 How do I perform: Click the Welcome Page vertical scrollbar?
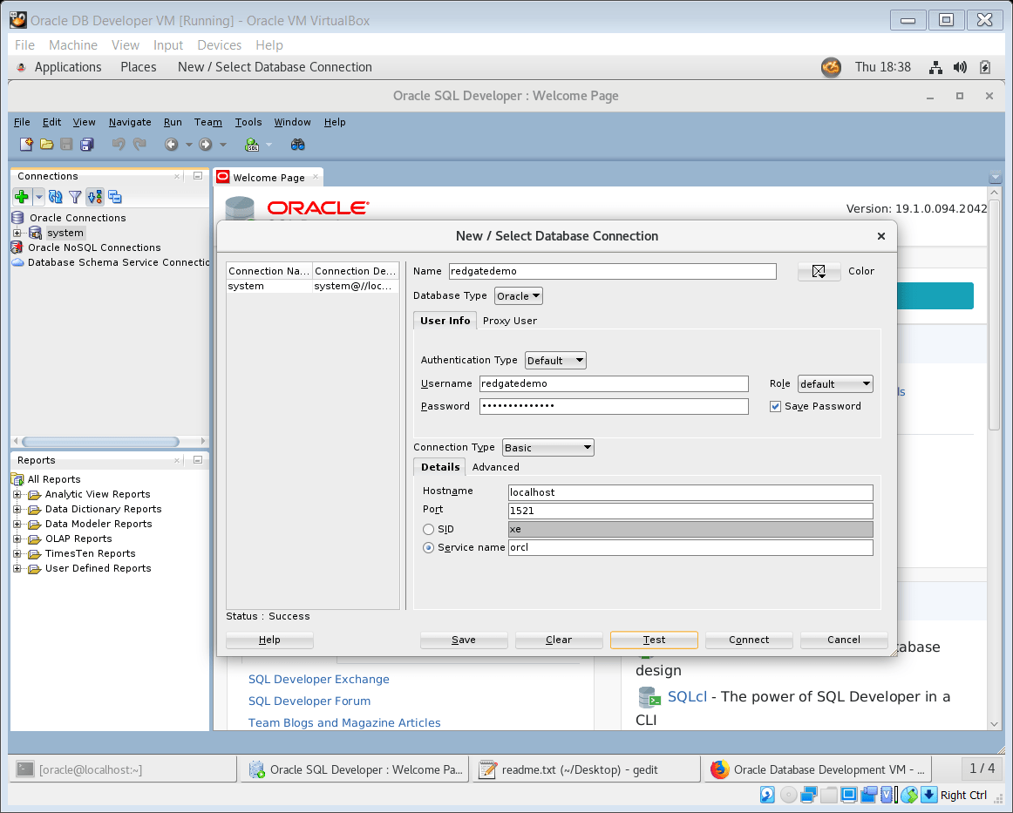pyautogui.click(x=995, y=316)
